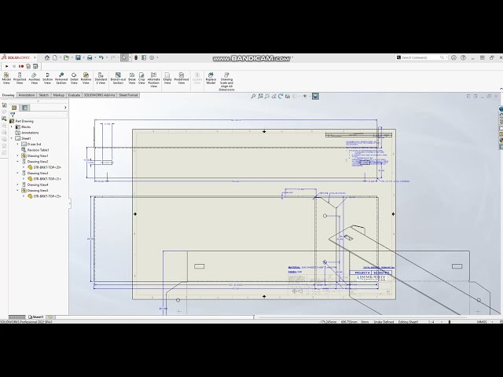This screenshot has width=503, height=377.
Task: Select Part Drawing in the tree
Action: (24, 121)
